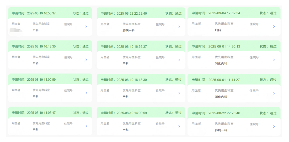Select the 申请时间 2025-09-01 14:30:13 header
This screenshot has width=289, height=142.
[x=216, y=46]
